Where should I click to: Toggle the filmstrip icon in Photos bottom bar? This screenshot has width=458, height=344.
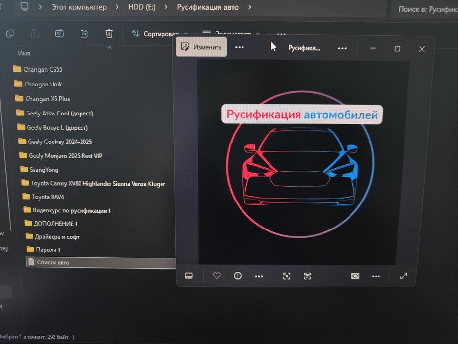coord(189,276)
